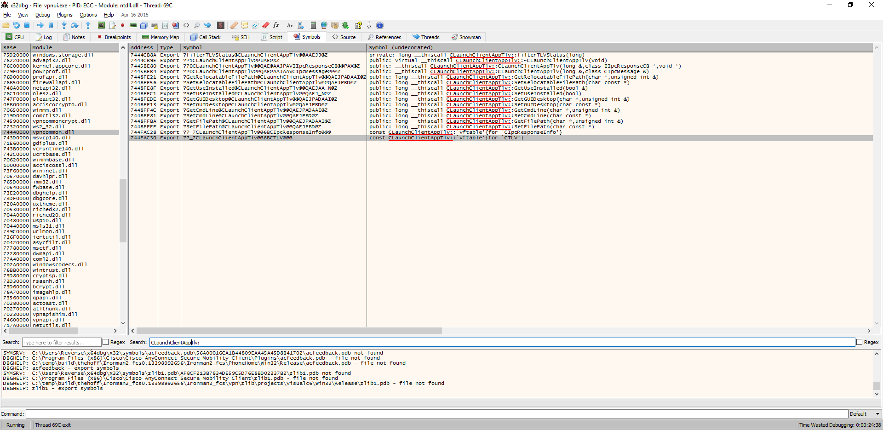Viewport: 883px width, 430px height.
Task: Click module list scroll-down arrow
Action: point(123,323)
